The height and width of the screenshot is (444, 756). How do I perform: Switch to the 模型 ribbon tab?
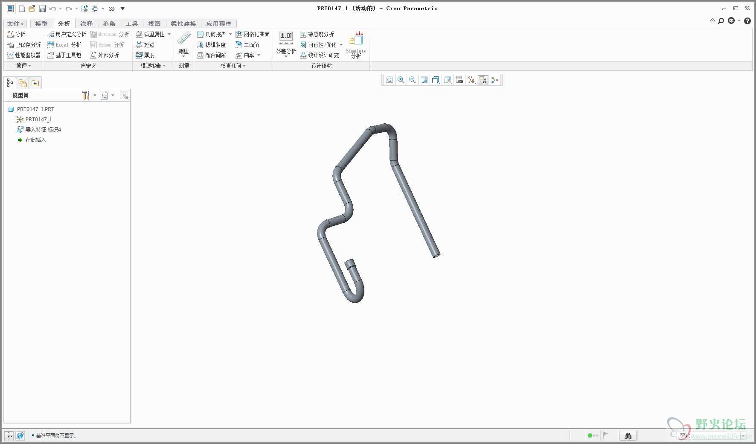(41, 24)
